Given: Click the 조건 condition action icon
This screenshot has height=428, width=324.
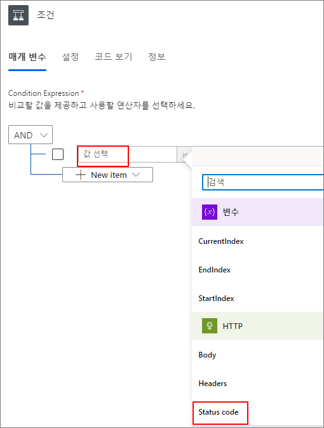Looking at the screenshot, I should [18, 15].
